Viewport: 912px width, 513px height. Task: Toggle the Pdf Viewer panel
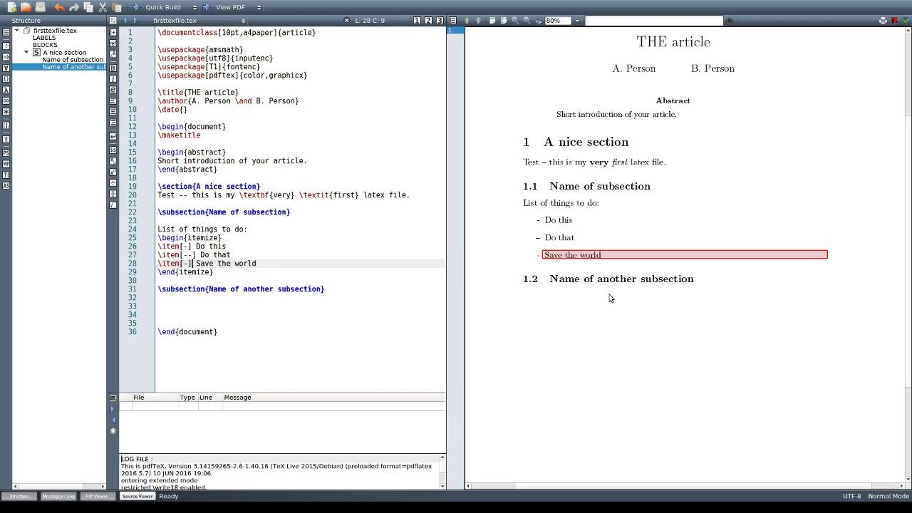[97, 496]
